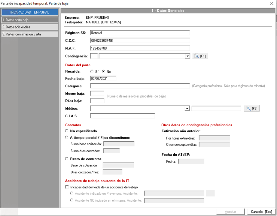Image resolution: width=277 pixels, height=216 pixels.
Task: Click the Fecha baja date field
Action: tap(103, 79)
